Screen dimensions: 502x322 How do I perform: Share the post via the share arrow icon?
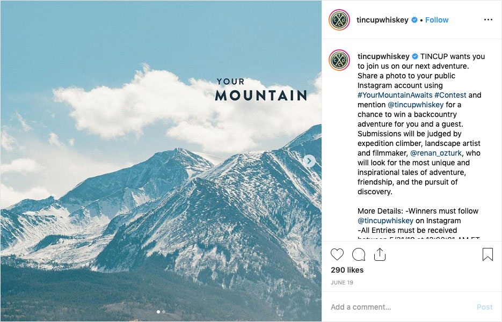pyautogui.click(x=380, y=254)
